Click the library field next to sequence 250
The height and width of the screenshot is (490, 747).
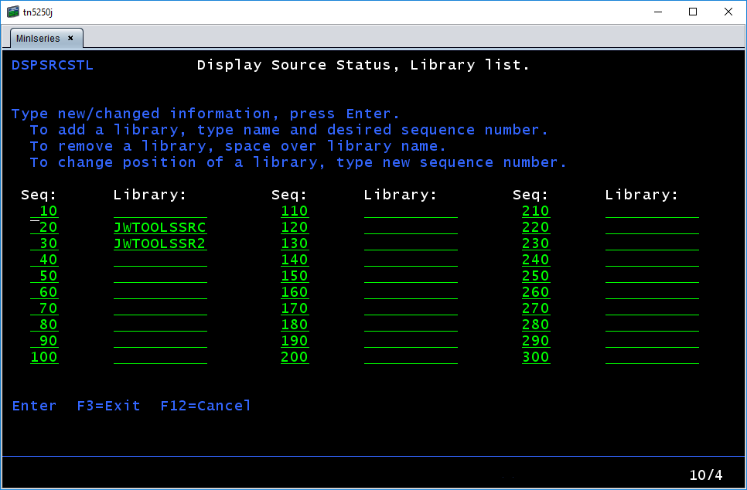coord(652,276)
